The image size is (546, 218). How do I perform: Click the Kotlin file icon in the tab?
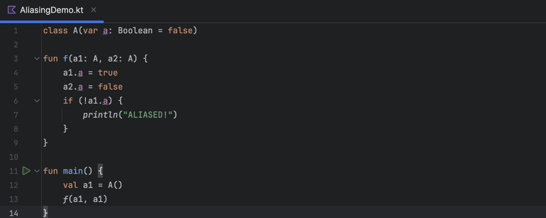coord(12,10)
